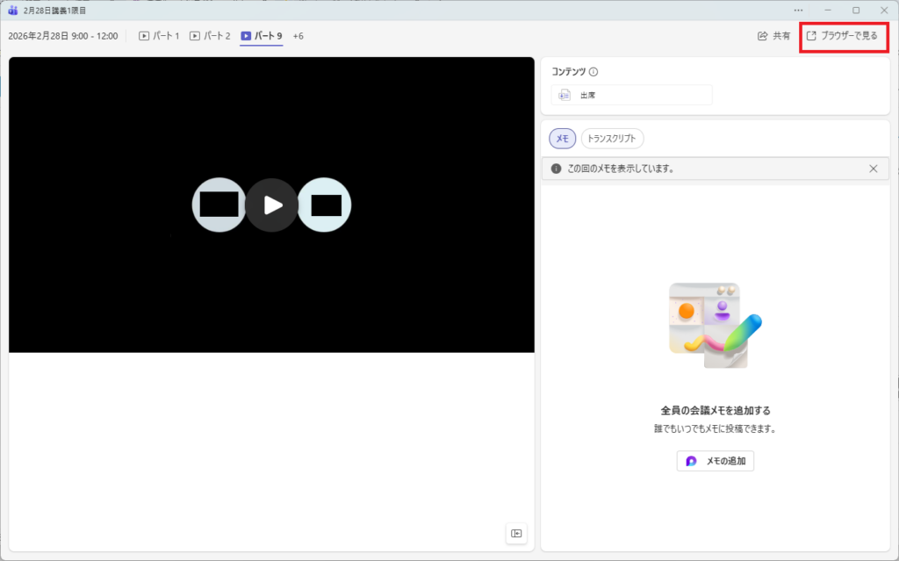
Task: Click the メモの追加 button
Action: [x=715, y=461]
